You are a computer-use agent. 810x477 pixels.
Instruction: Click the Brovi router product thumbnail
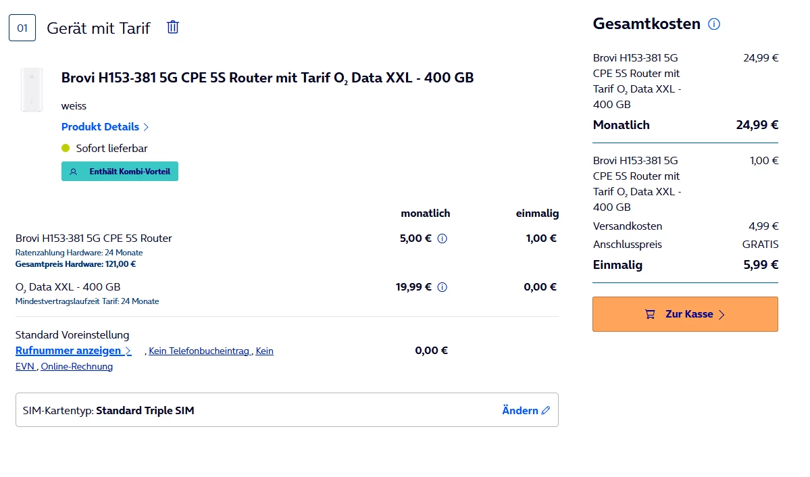[32, 89]
